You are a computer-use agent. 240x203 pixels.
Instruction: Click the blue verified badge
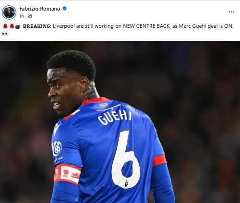click(64, 9)
